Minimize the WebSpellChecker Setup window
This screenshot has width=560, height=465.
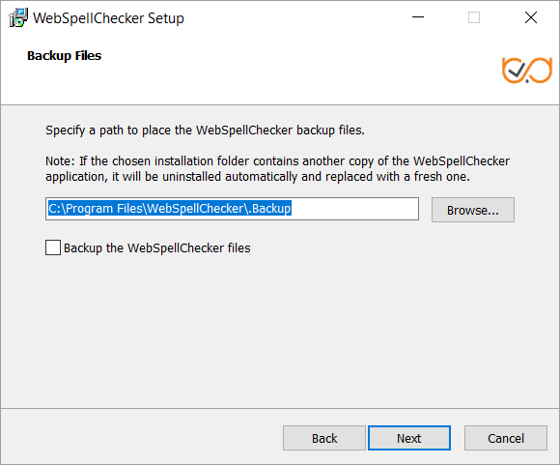tap(418, 17)
